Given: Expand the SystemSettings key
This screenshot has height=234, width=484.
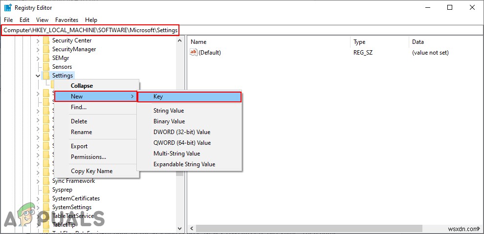Looking at the screenshot, I should click(x=38, y=207).
